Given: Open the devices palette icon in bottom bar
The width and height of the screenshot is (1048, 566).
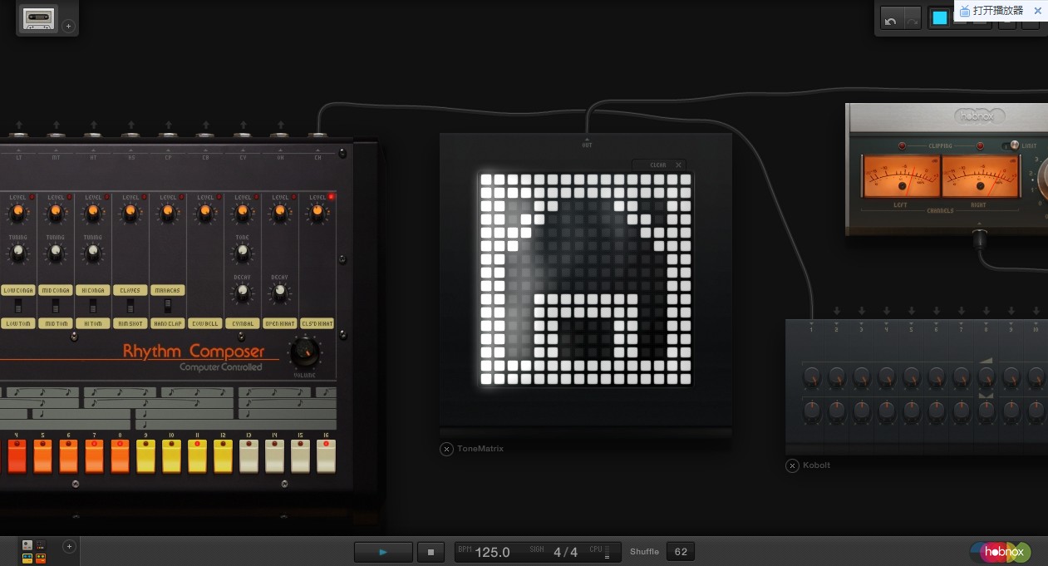Looking at the screenshot, I should 33,550.
